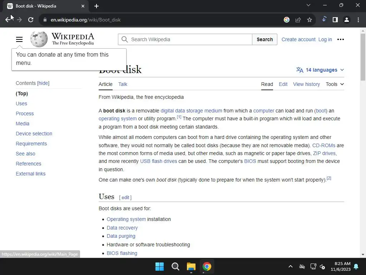Expand the 14 languages dropdown
Image resolution: width=366 pixels, height=275 pixels.
tap(320, 70)
